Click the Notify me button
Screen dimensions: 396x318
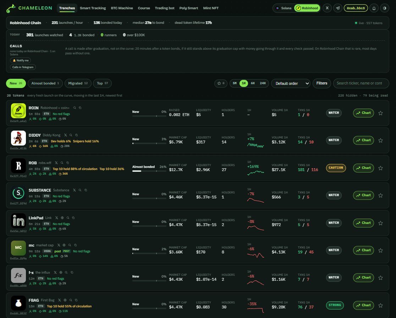[x=21, y=60]
